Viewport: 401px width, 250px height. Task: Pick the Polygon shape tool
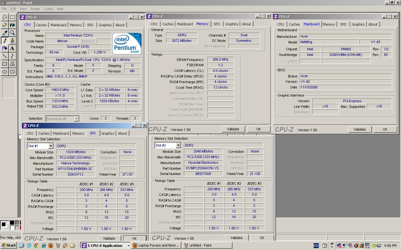[12, 64]
